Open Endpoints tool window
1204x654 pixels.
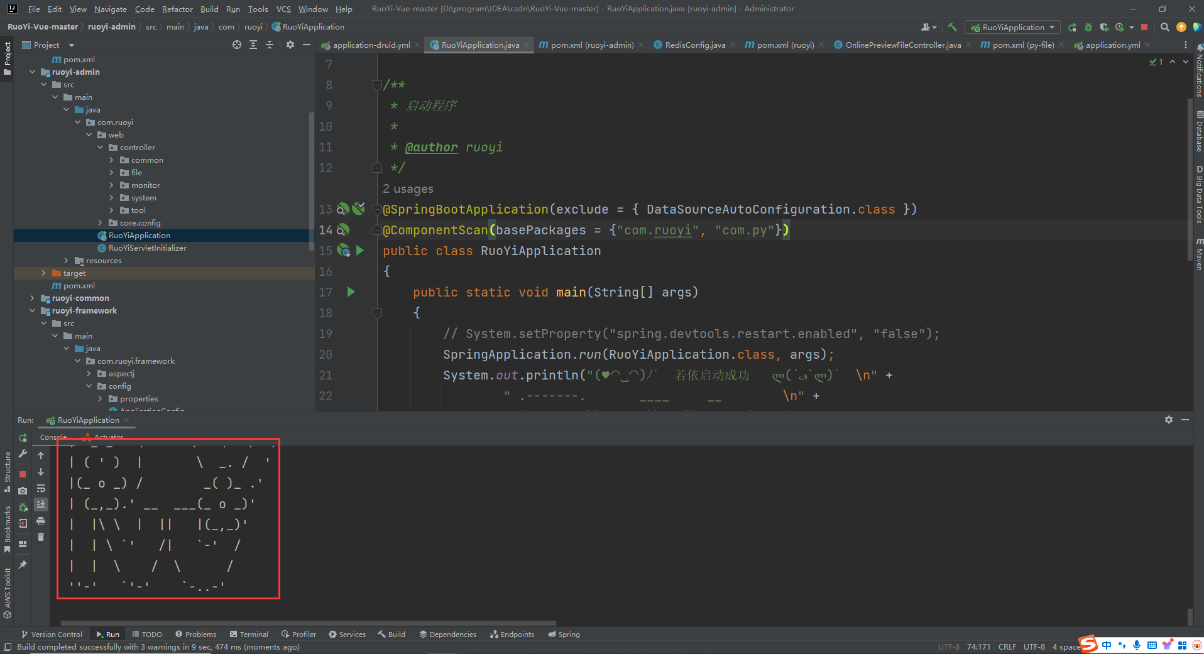click(512, 634)
